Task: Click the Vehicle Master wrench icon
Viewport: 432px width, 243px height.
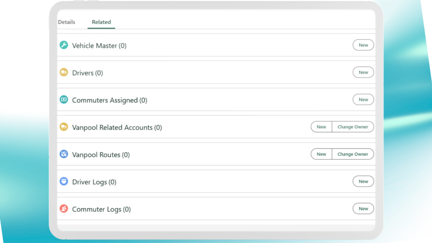Action: 64,45
